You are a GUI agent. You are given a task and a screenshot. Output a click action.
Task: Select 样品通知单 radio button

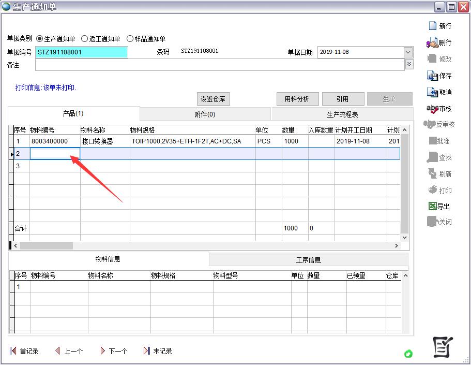[x=130, y=39]
